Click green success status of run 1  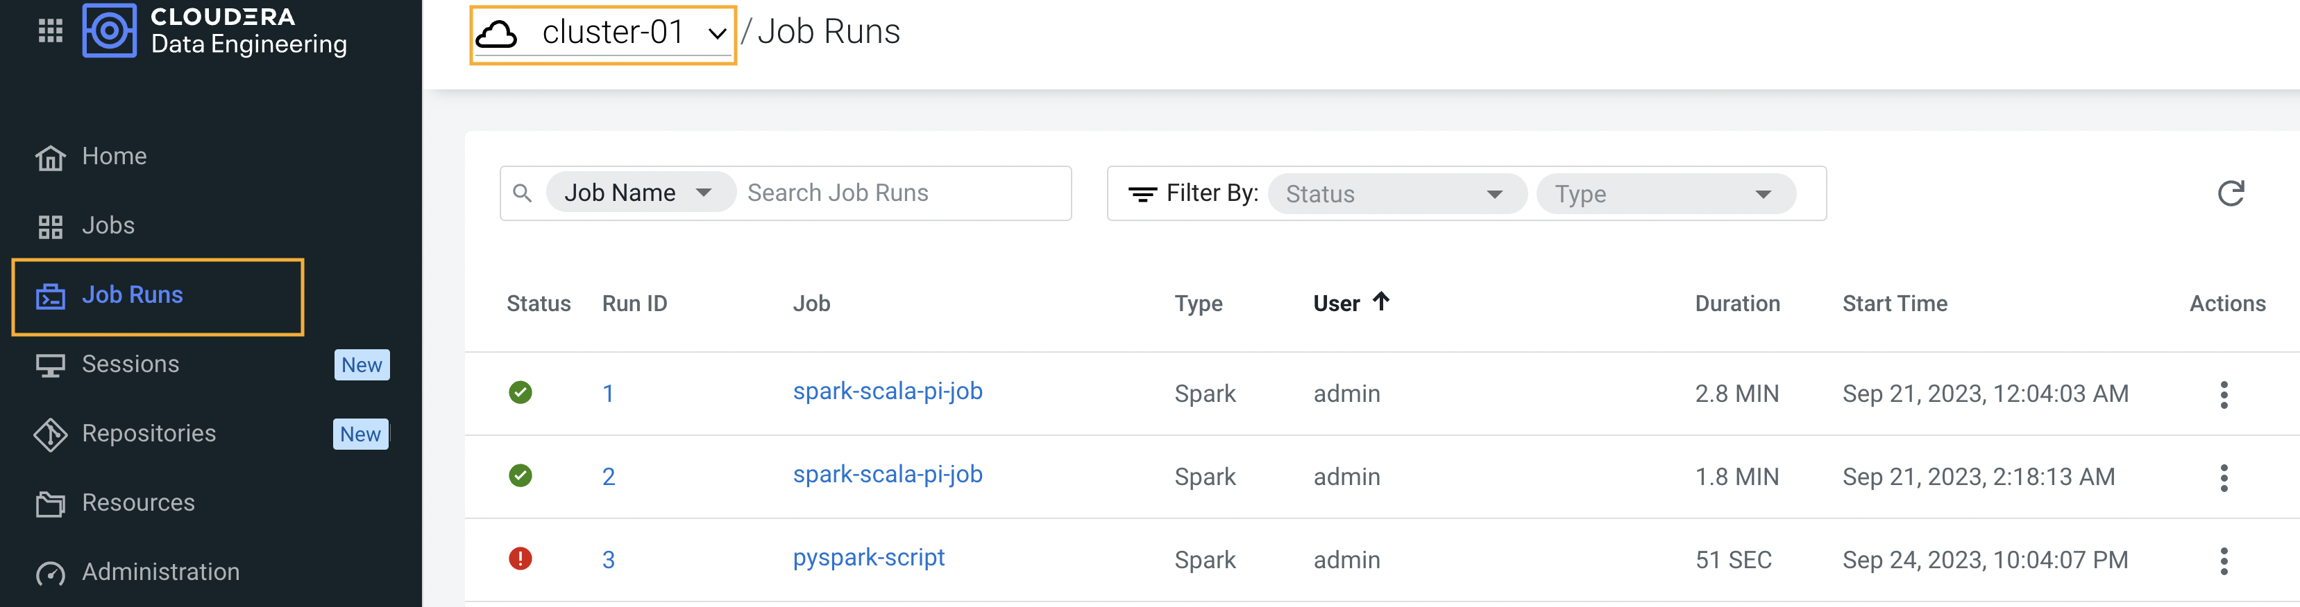coord(520,392)
